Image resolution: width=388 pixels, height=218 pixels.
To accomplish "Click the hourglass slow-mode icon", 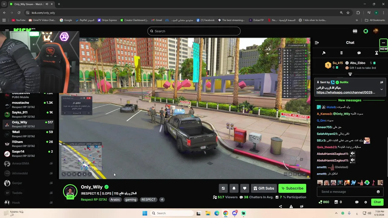I will [x=376, y=53].
